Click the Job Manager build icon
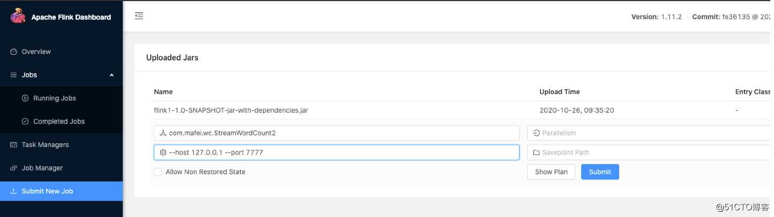Image resolution: width=774 pixels, height=217 pixels. coord(14,168)
